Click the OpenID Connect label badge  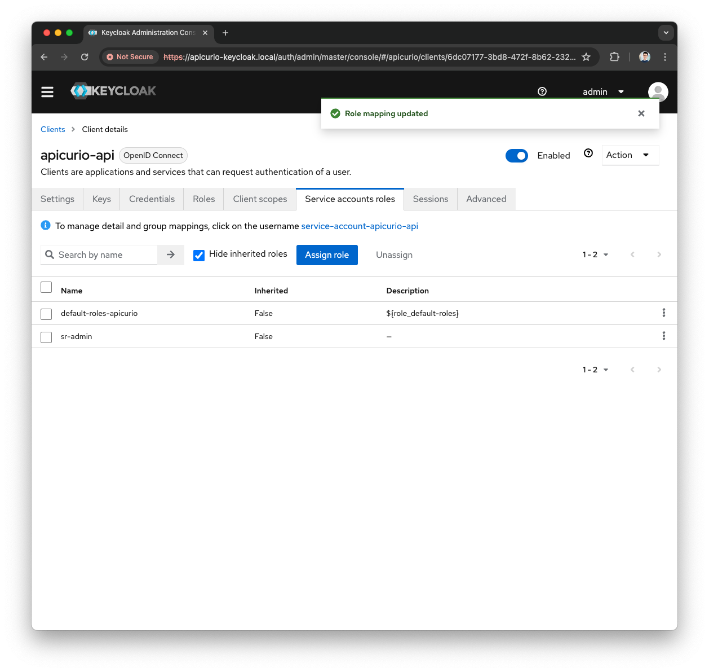point(153,155)
